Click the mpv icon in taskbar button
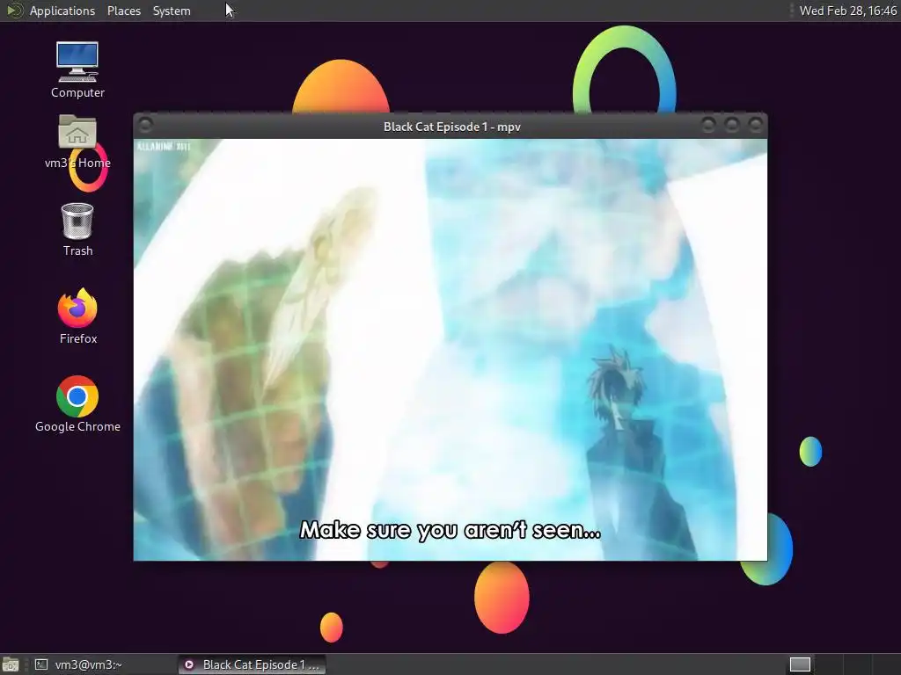The image size is (901, 675). [x=189, y=664]
